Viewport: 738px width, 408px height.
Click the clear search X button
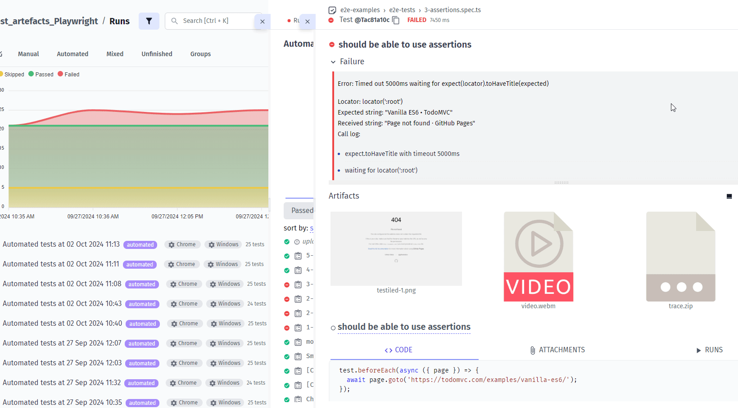[x=263, y=22]
